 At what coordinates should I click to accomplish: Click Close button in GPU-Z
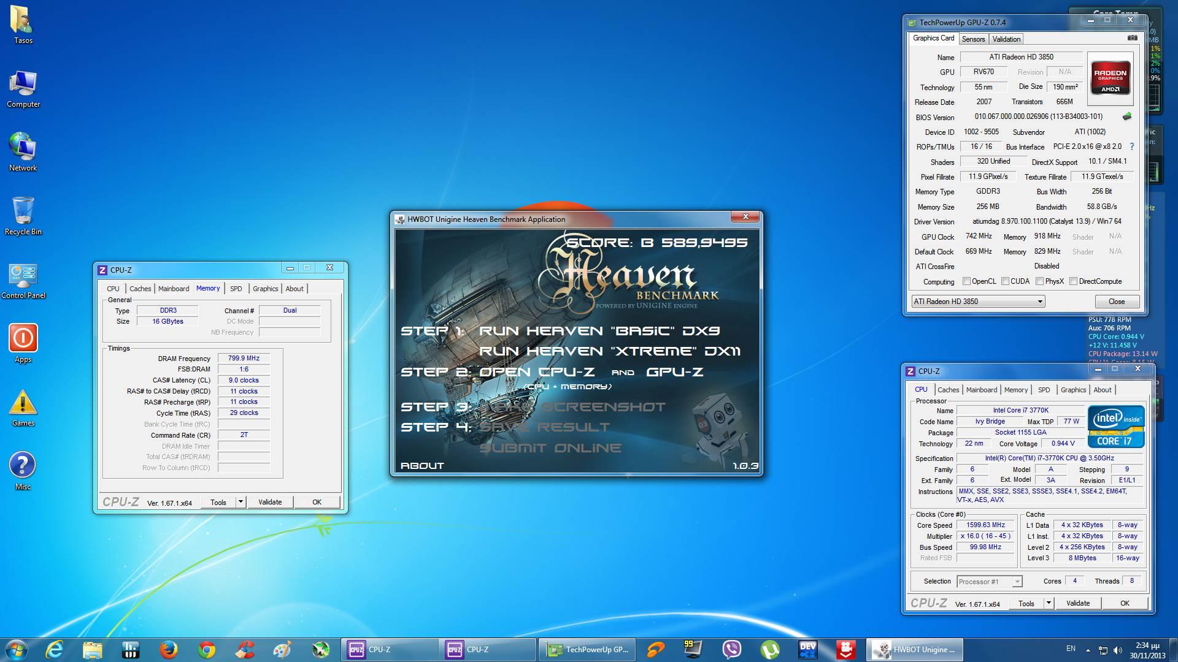(1117, 302)
